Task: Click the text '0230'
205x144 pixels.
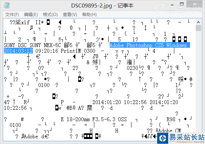Action: [132, 68]
